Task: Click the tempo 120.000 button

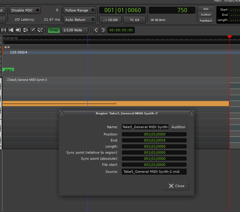Action: pos(110,20)
